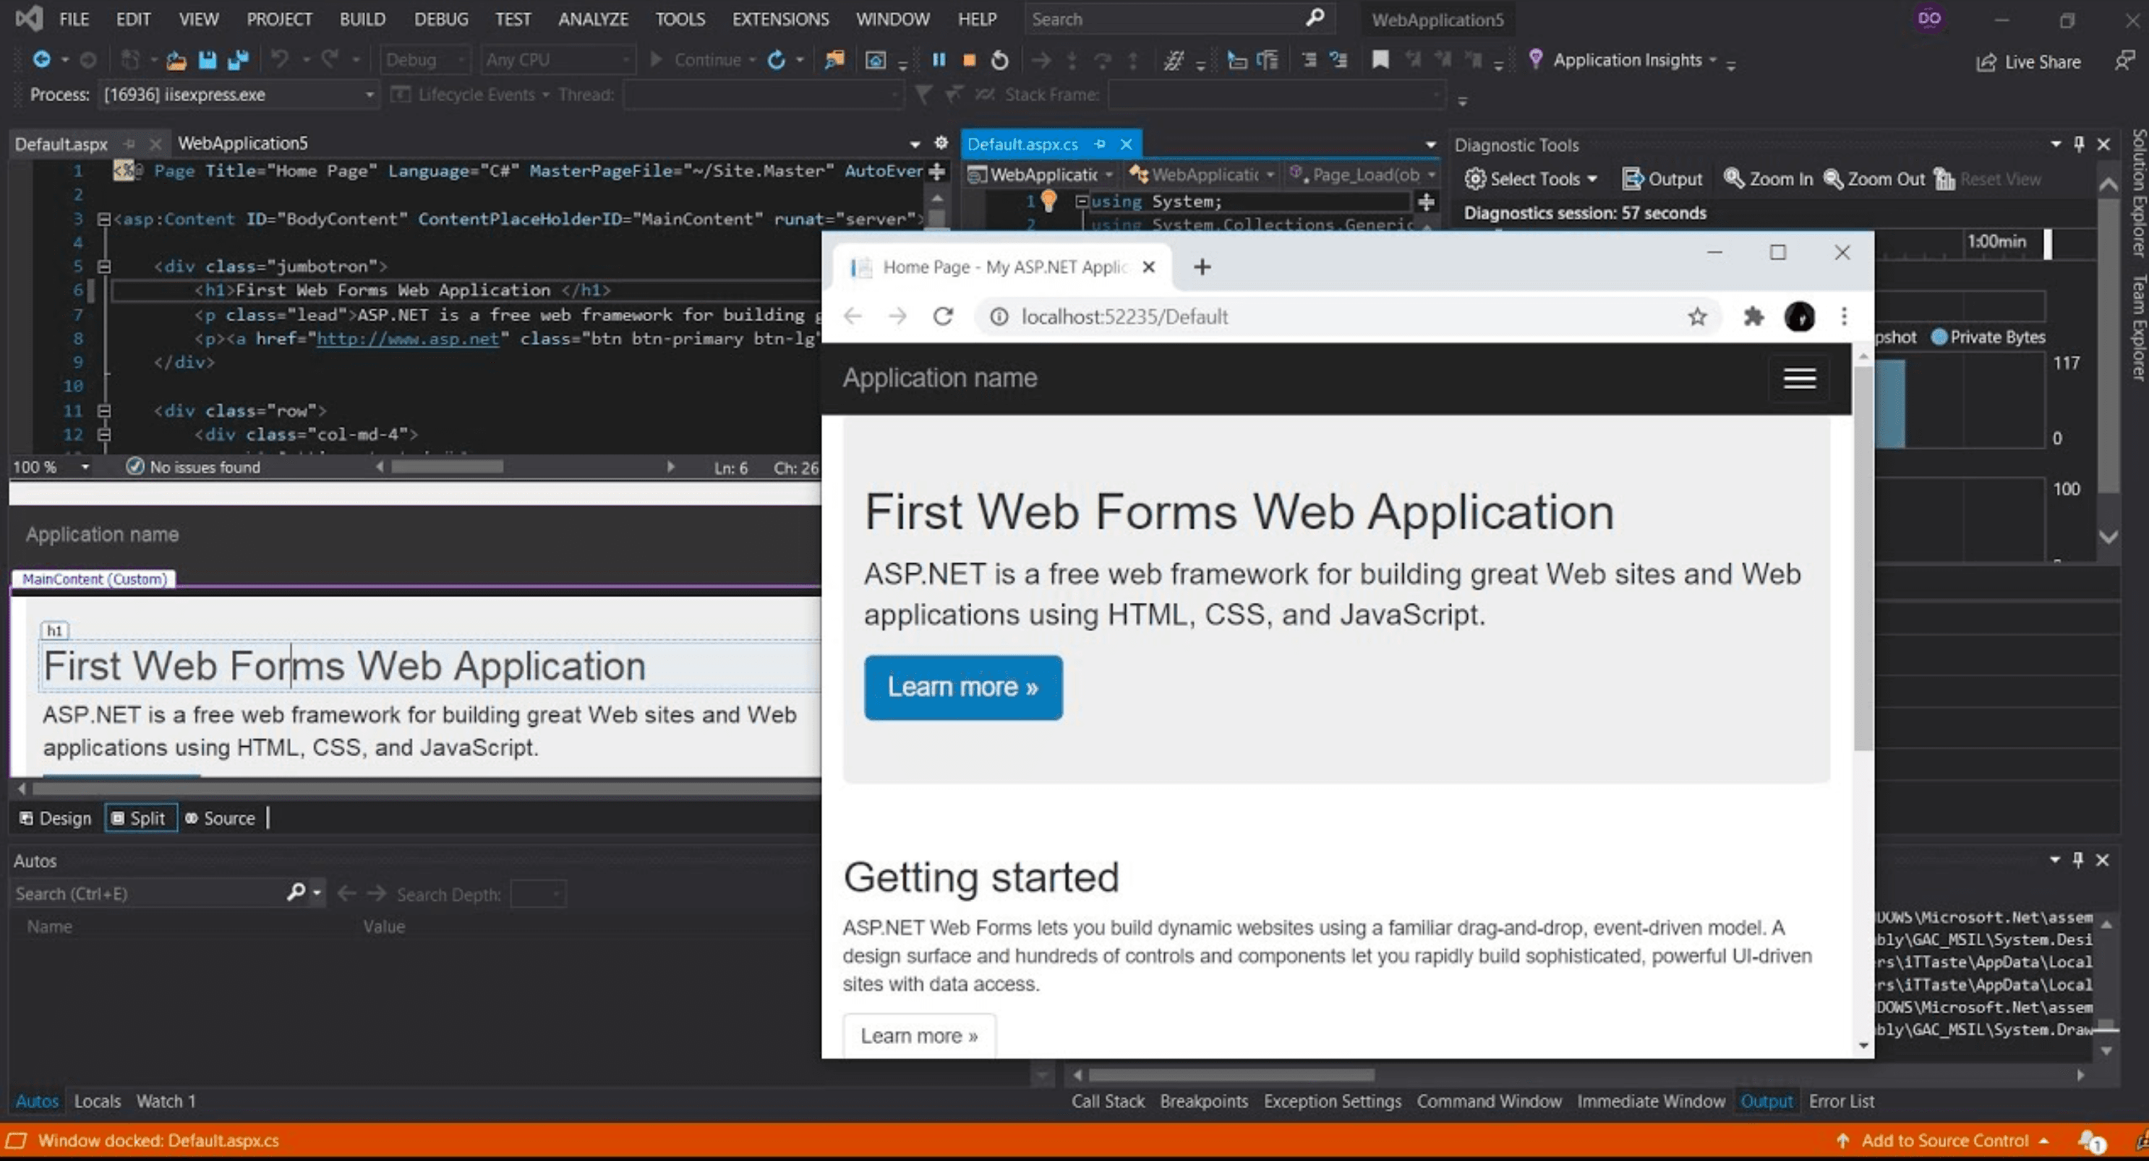Click the Open File toolbar icon
This screenshot has width=2149, height=1161.
176,60
